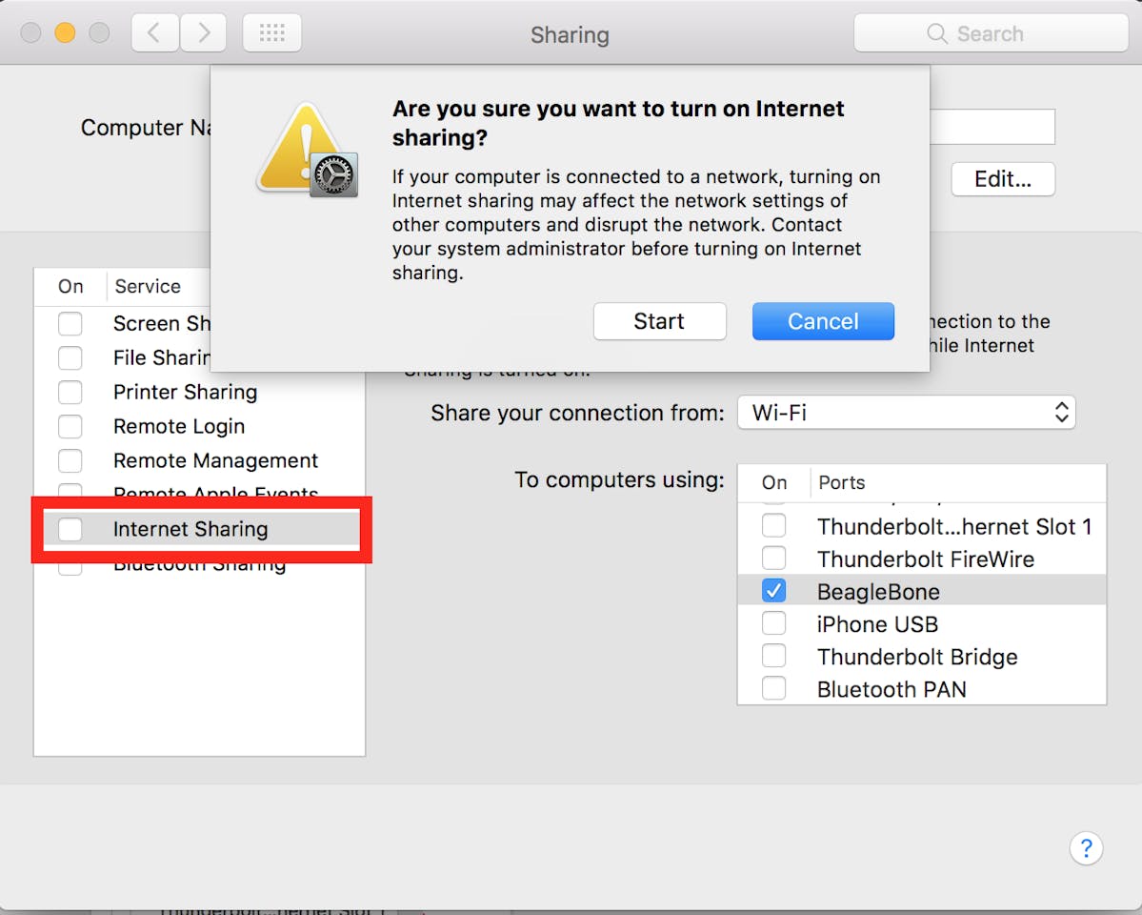Image resolution: width=1142 pixels, height=915 pixels.
Task: Open the help question mark button
Action: 1086,847
